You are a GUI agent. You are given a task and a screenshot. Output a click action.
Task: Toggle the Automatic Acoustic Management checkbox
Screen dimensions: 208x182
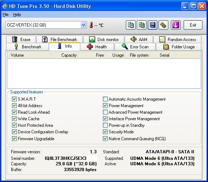105,99
